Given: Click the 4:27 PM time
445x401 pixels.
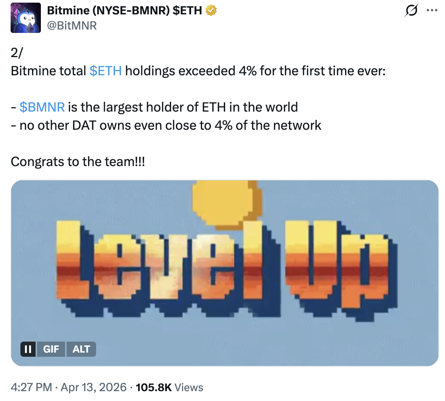Looking at the screenshot, I should pyautogui.click(x=31, y=387).
